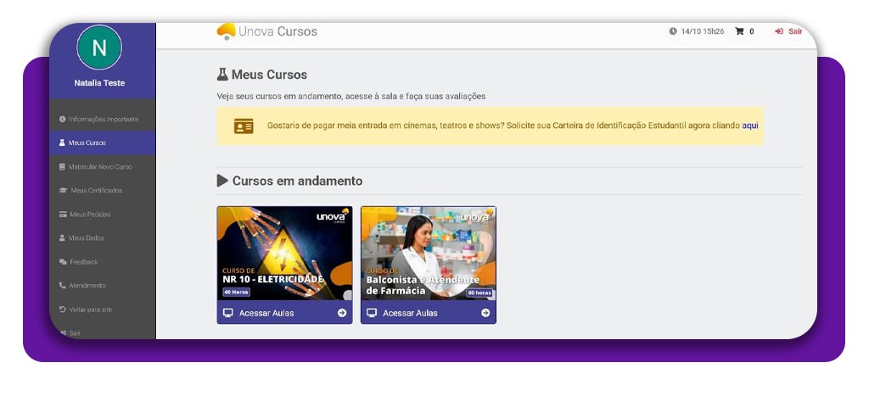Click card icon beside Meus Pedidos

pyautogui.click(x=63, y=215)
